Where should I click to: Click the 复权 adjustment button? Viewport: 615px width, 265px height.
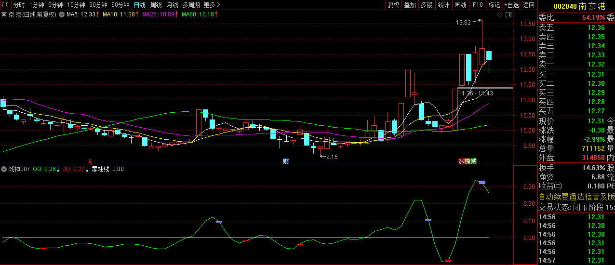(x=393, y=5)
